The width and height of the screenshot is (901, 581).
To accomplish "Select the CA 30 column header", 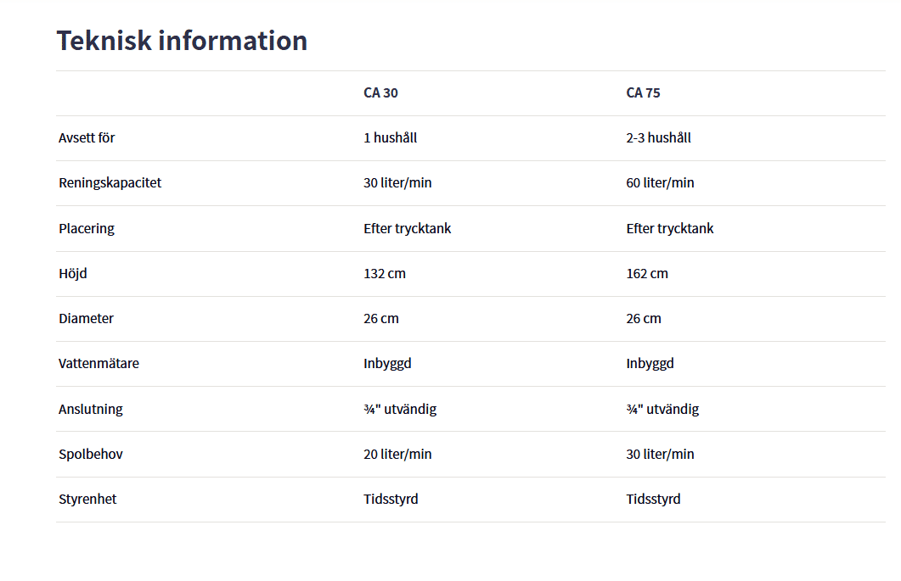I will click(x=380, y=93).
